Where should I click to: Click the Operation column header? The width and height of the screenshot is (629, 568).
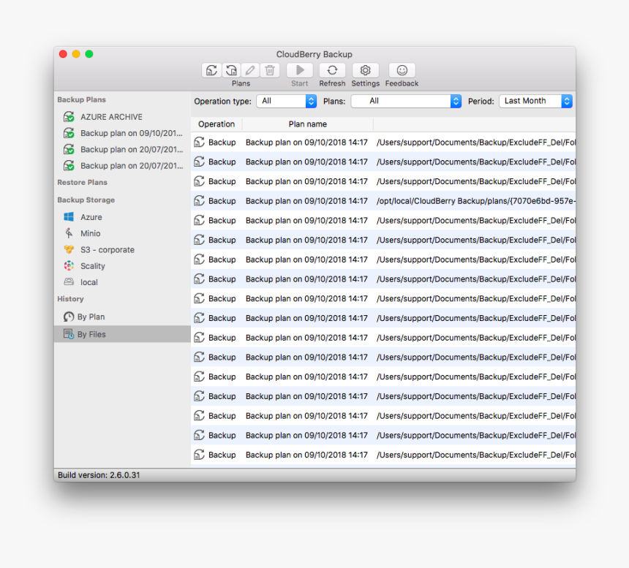pyautogui.click(x=216, y=124)
